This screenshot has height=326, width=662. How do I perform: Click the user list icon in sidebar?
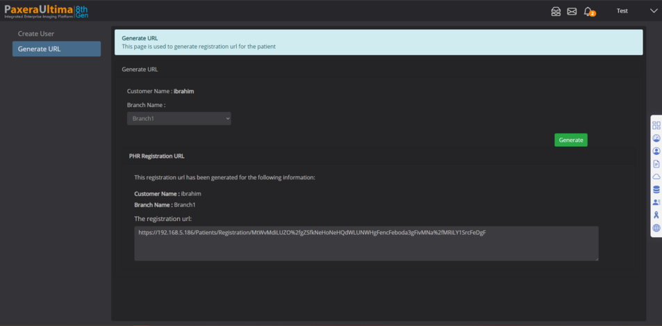click(656, 202)
